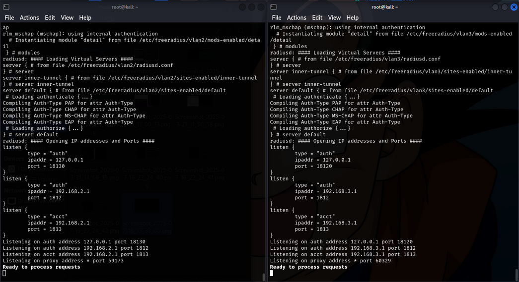The image size is (519, 282).
Task: Click the right terminal's vertical scrollbar
Action: coord(517,275)
